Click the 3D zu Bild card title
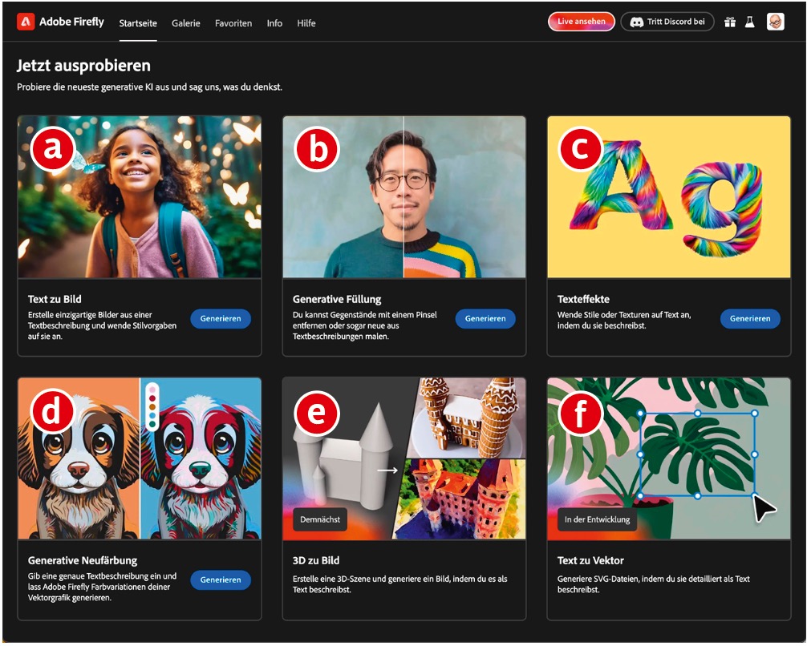Image resolution: width=807 pixels, height=646 pixels. (316, 560)
